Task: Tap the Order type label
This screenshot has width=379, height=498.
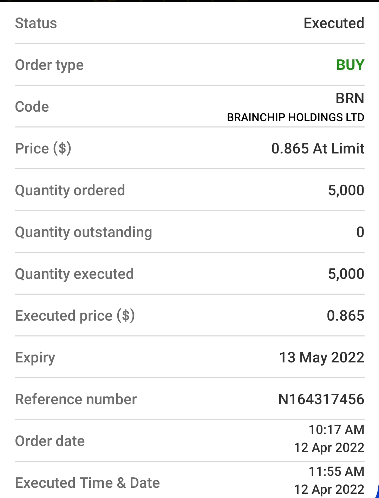Action: click(50, 65)
